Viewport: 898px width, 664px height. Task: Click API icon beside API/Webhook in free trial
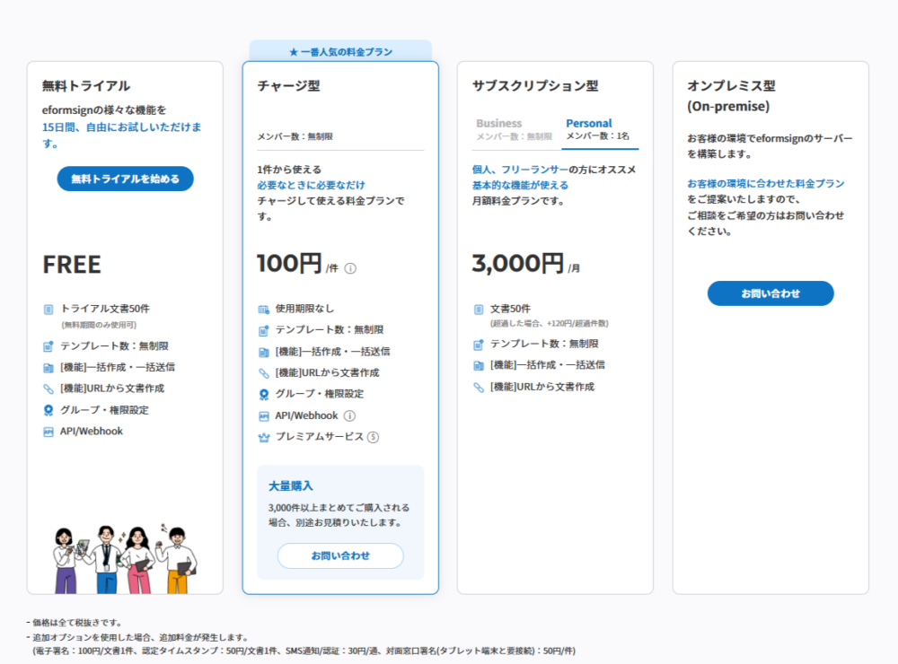point(48,432)
